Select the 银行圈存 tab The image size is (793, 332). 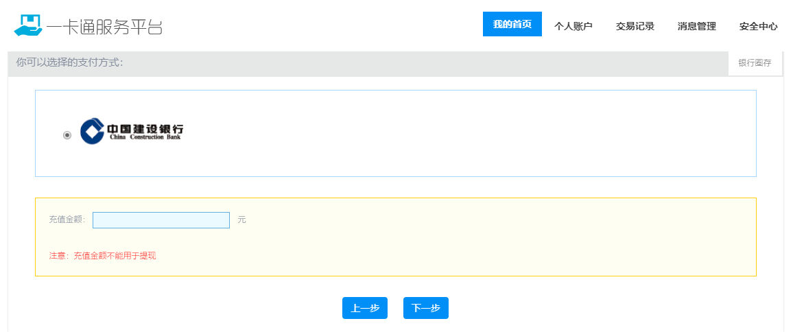coord(755,63)
